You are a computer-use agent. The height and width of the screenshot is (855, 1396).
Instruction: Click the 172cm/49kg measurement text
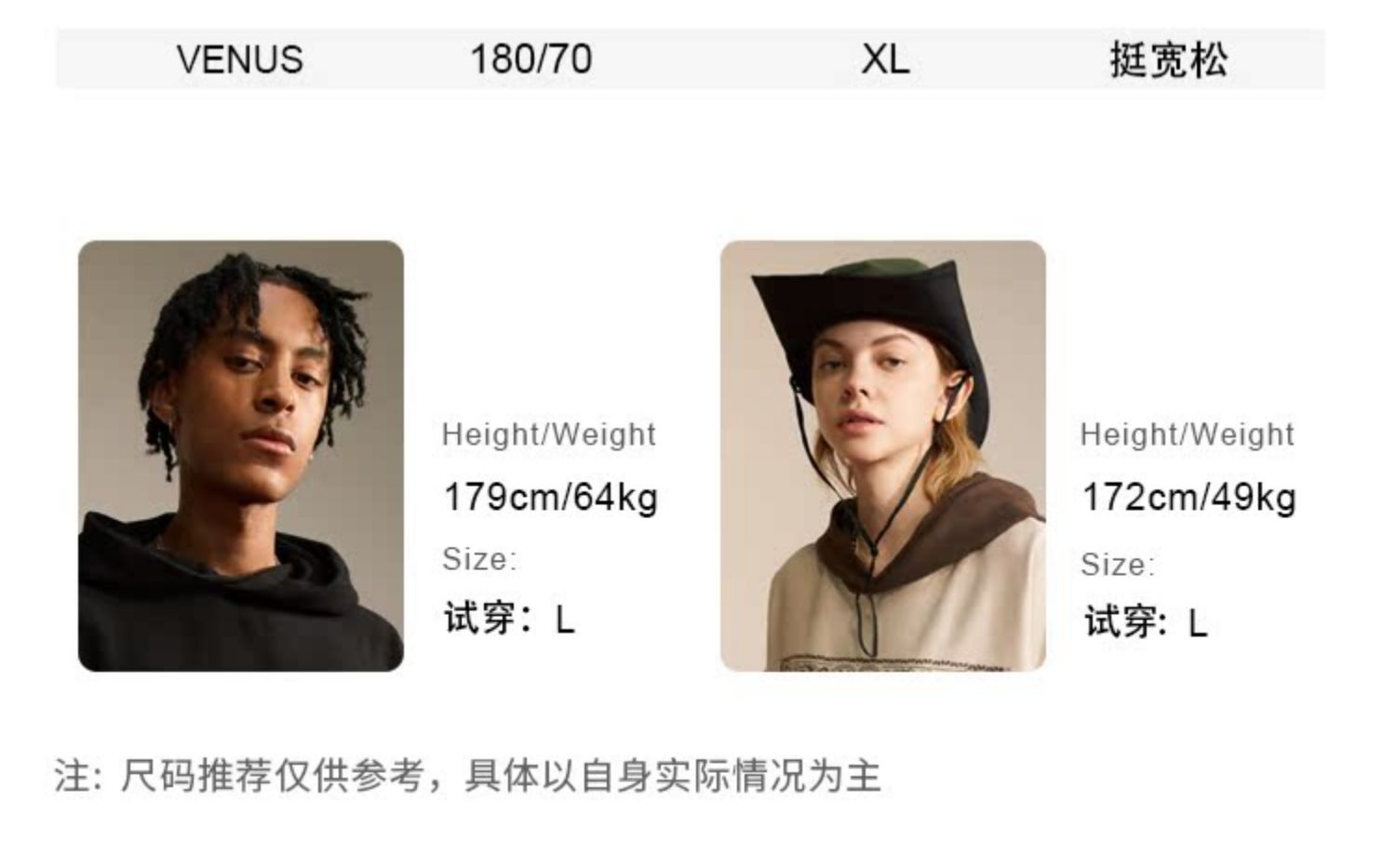1188,497
